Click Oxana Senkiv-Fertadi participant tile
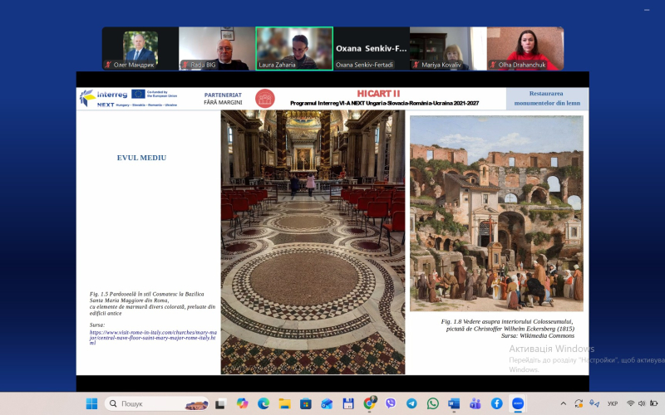 click(371, 48)
